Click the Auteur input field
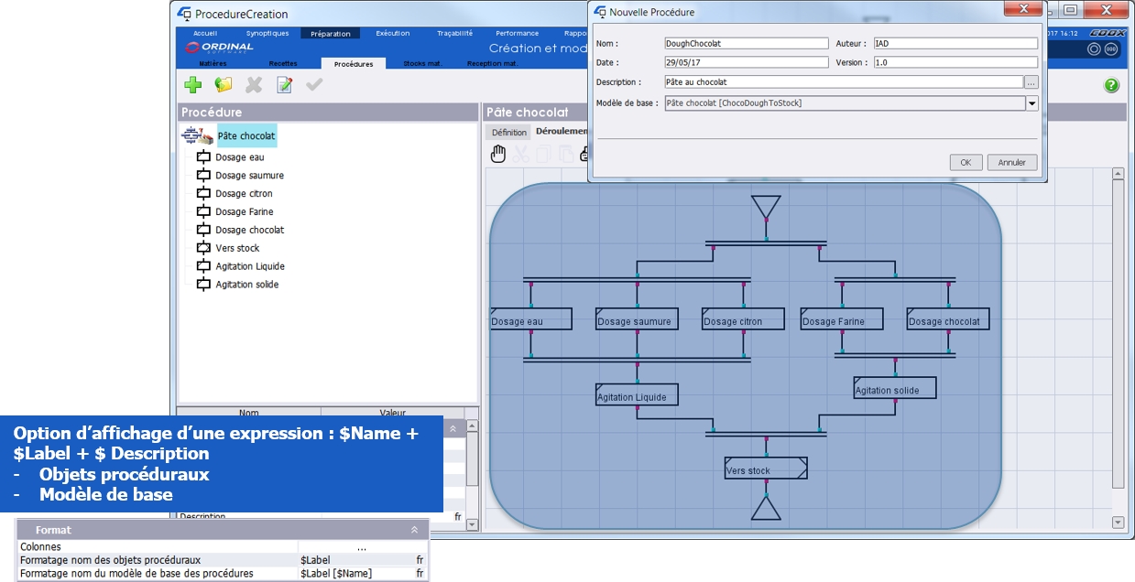This screenshot has width=1135, height=582. tap(955, 43)
